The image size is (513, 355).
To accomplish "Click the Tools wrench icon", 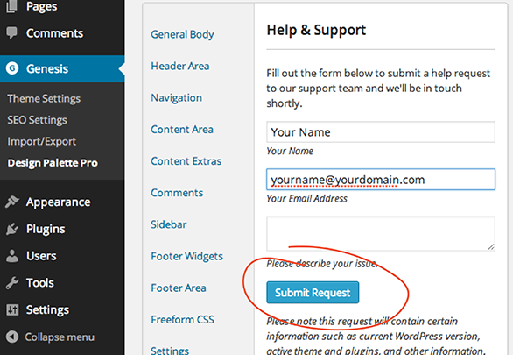I will (12, 282).
